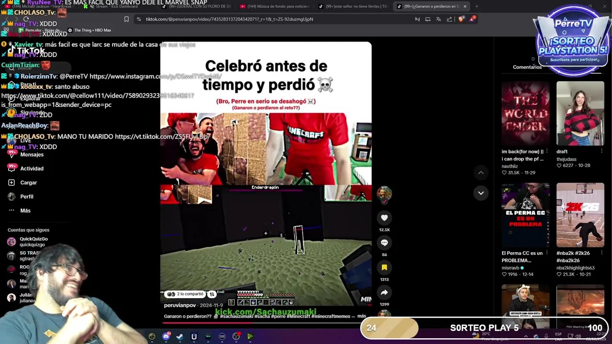This screenshot has width=612, height=344.
Task: Click the TikTok logo in the sidebar
Action: (x=26, y=51)
